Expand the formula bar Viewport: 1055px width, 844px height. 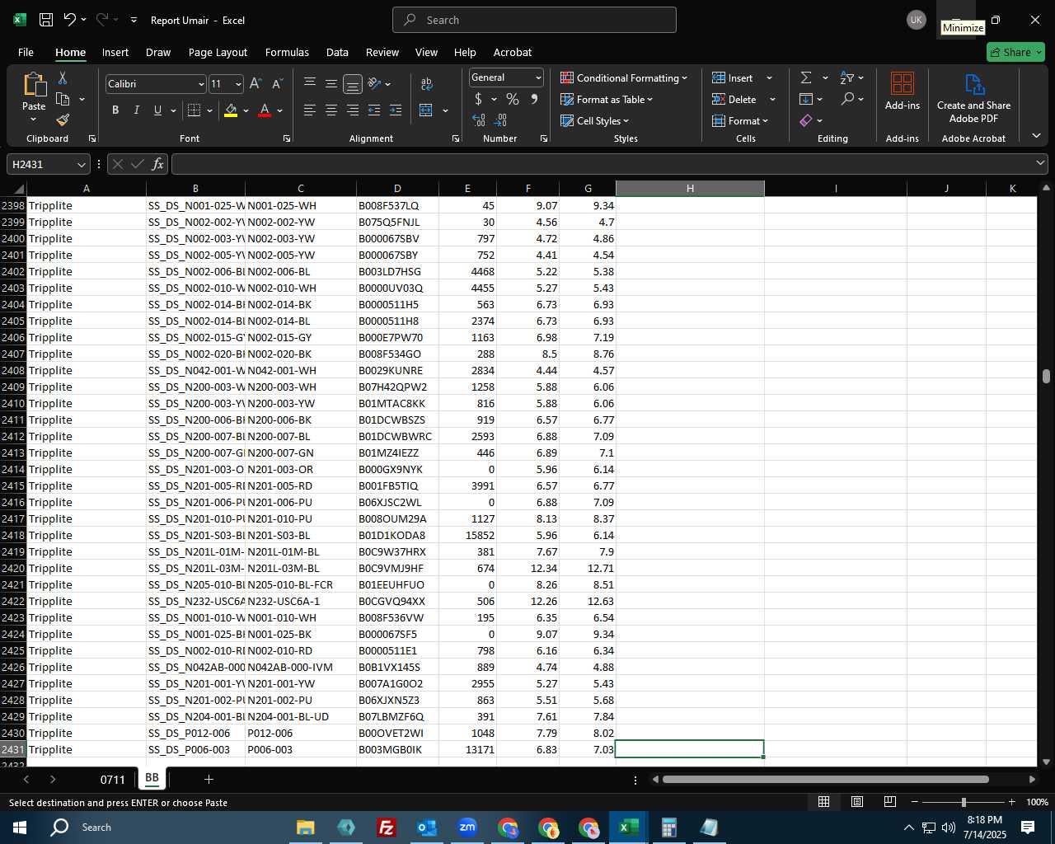pyautogui.click(x=1041, y=164)
